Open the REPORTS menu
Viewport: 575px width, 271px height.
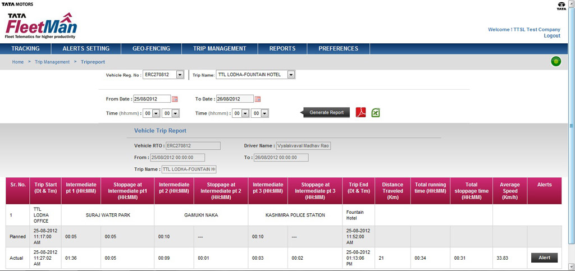[282, 48]
